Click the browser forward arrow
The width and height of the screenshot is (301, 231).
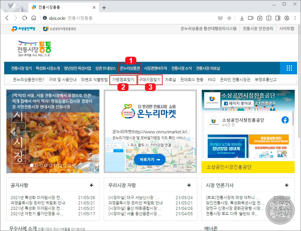click(x=16, y=18)
